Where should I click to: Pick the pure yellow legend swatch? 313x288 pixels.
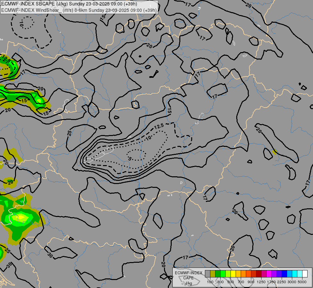[x=233, y=274]
